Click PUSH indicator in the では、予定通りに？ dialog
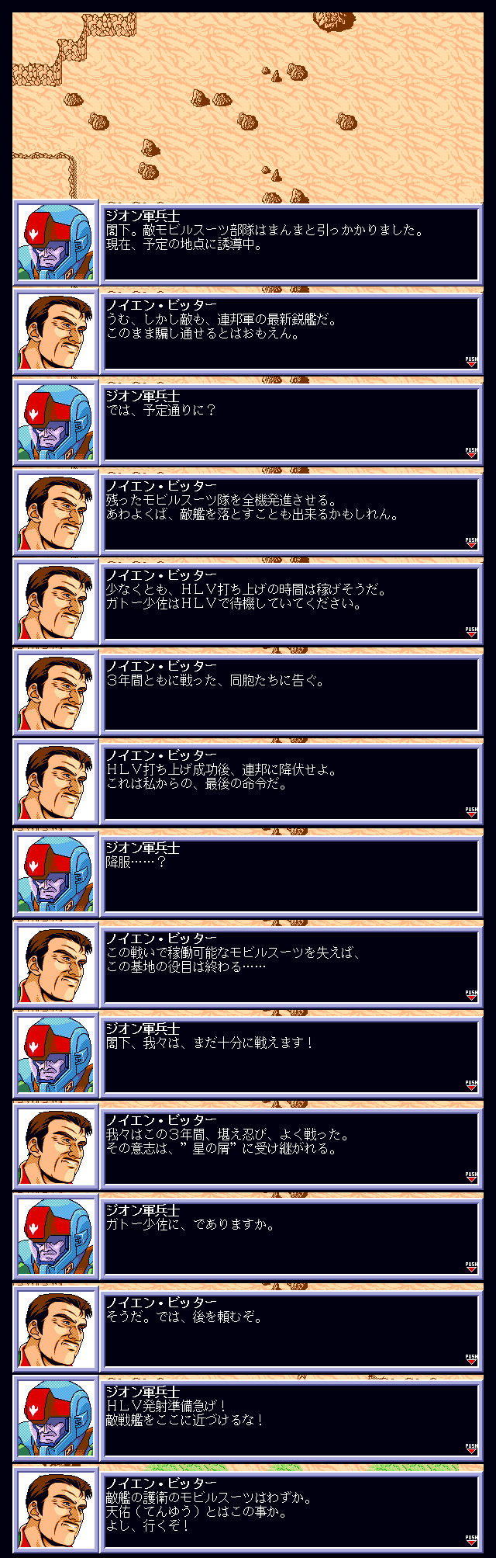496x1558 pixels. (x=470, y=452)
